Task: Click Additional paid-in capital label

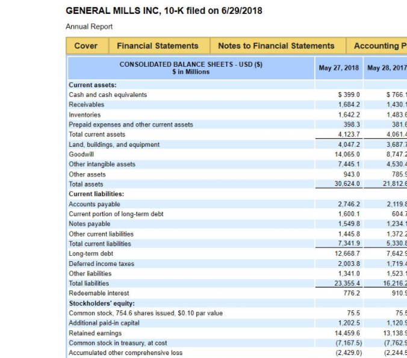Action: pyautogui.click(x=104, y=323)
